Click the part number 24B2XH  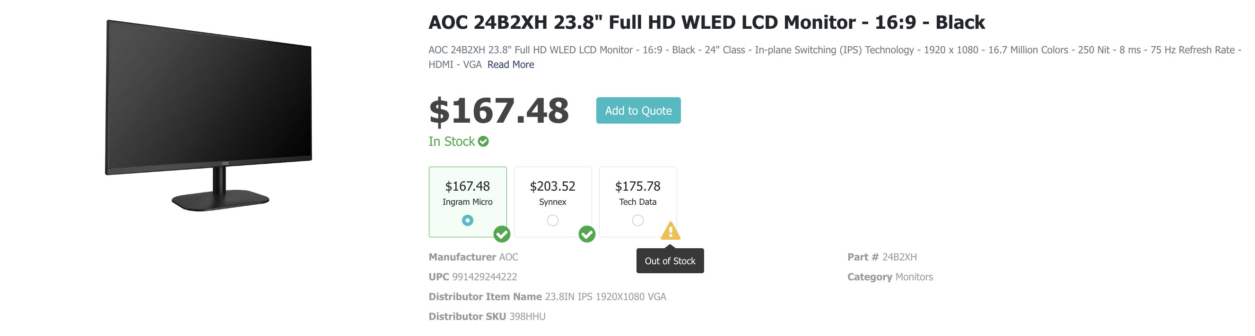point(899,257)
